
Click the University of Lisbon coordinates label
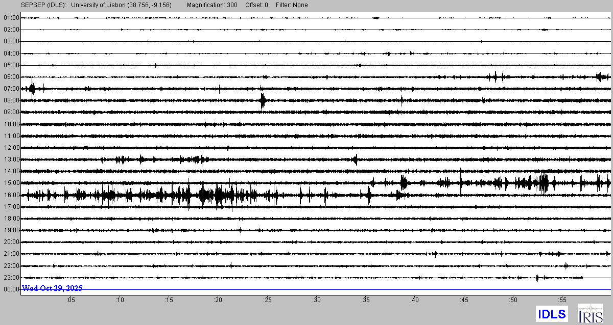(121, 5)
